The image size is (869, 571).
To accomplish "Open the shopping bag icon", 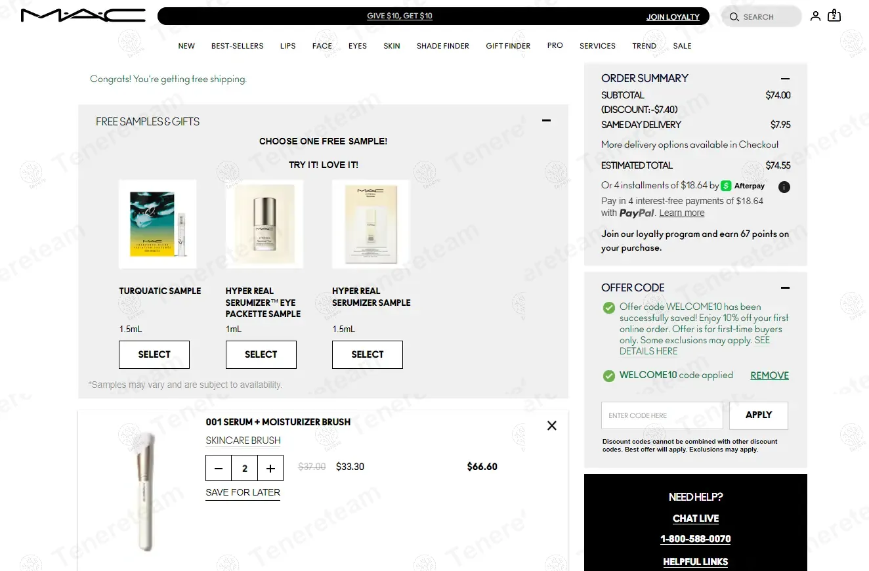I will tap(834, 15).
